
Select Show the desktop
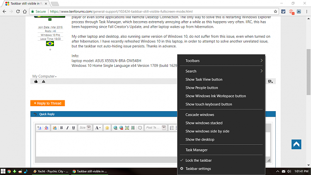tap(221, 139)
